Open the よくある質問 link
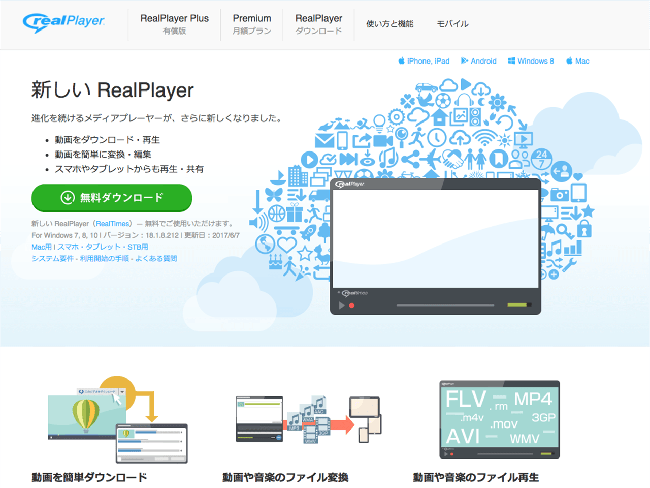The width and height of the screenshot is (650, 488). click(x=156, y=259)
